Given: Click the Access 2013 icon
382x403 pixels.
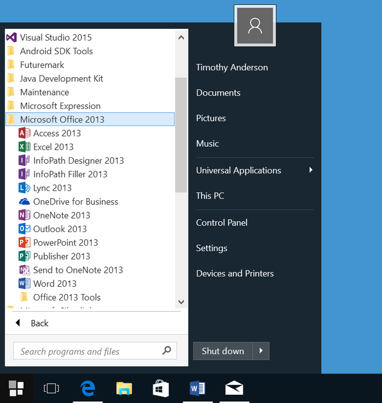Looking at the screenshot, I should click(24, 133).
